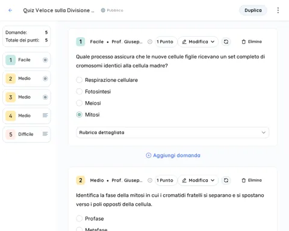Regenerate question 2 with the refresh icon
Screen dimensions: 289x231
coord(226,180)
